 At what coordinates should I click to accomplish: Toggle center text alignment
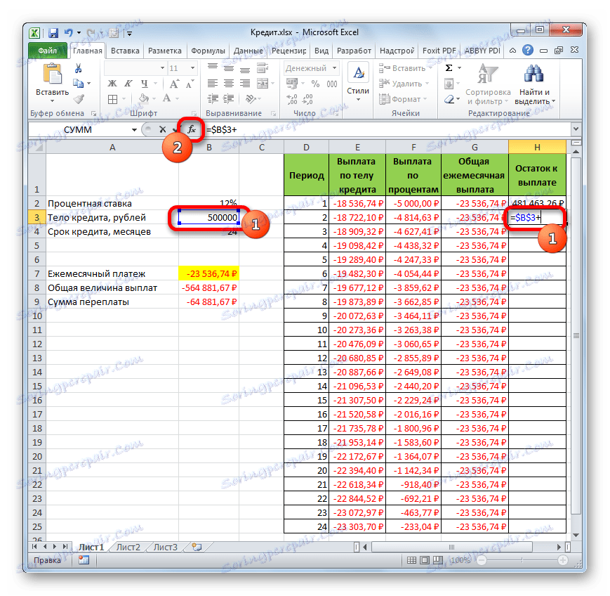[x=229, y=83]
